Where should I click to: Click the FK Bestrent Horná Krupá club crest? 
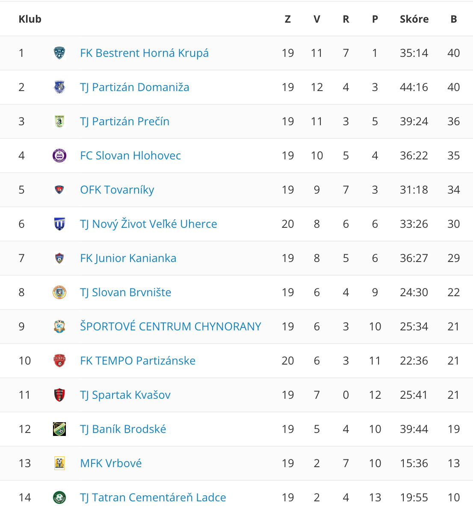(59, 53)
